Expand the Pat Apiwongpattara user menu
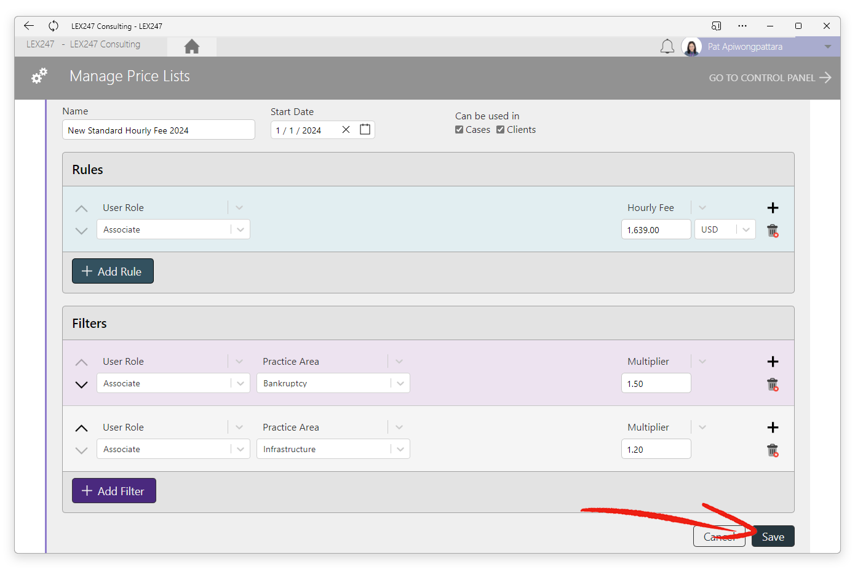The image size is (855, 569). point(828,47)
